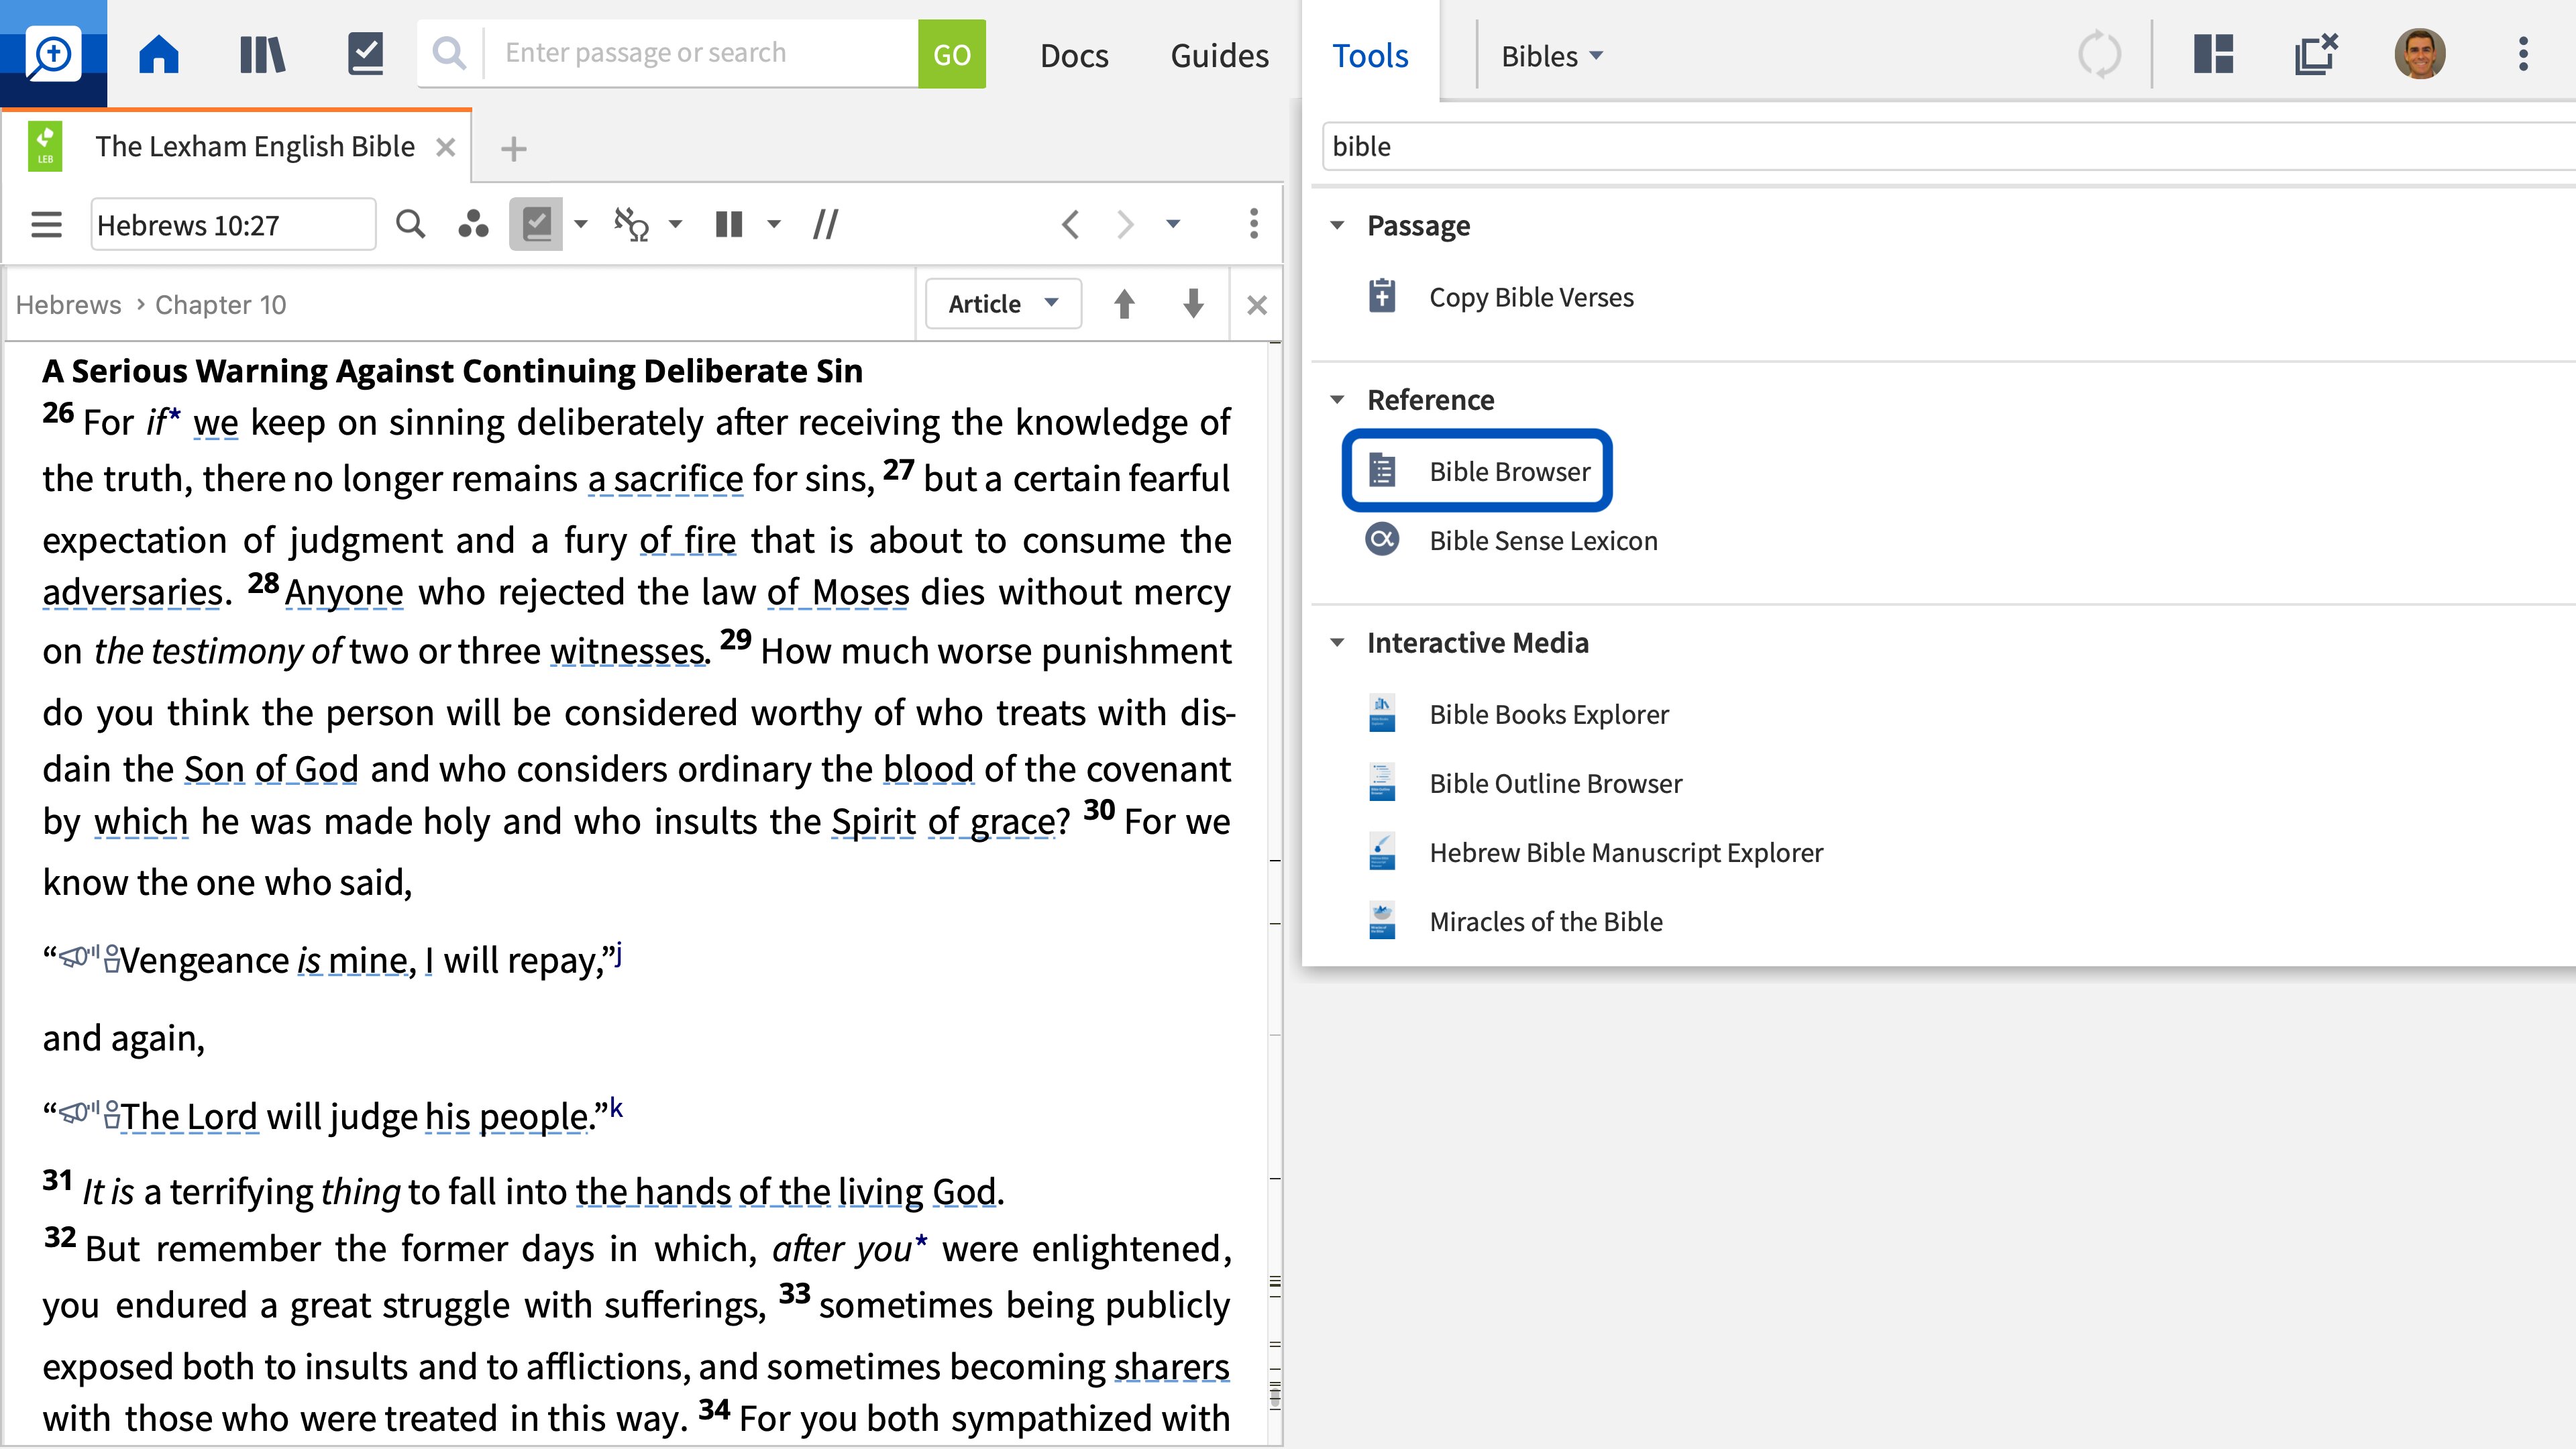Toggle the Factbook tags button
This screenshot has width=2576, height=1449.
pyautogui.click(x=536, y=224)
